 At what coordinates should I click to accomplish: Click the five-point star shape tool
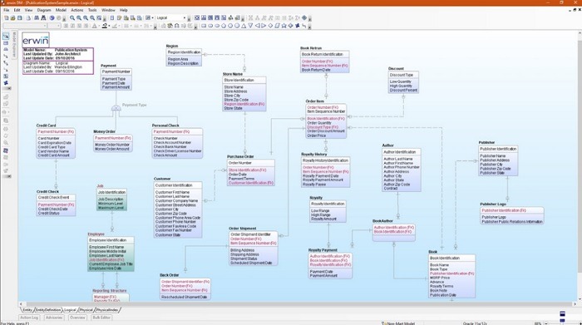[284, 26]
